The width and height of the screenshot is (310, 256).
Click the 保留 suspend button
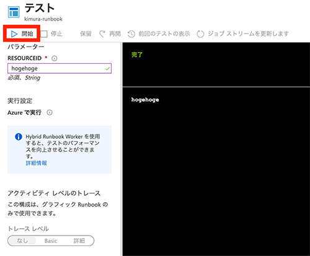click(86, 33)
